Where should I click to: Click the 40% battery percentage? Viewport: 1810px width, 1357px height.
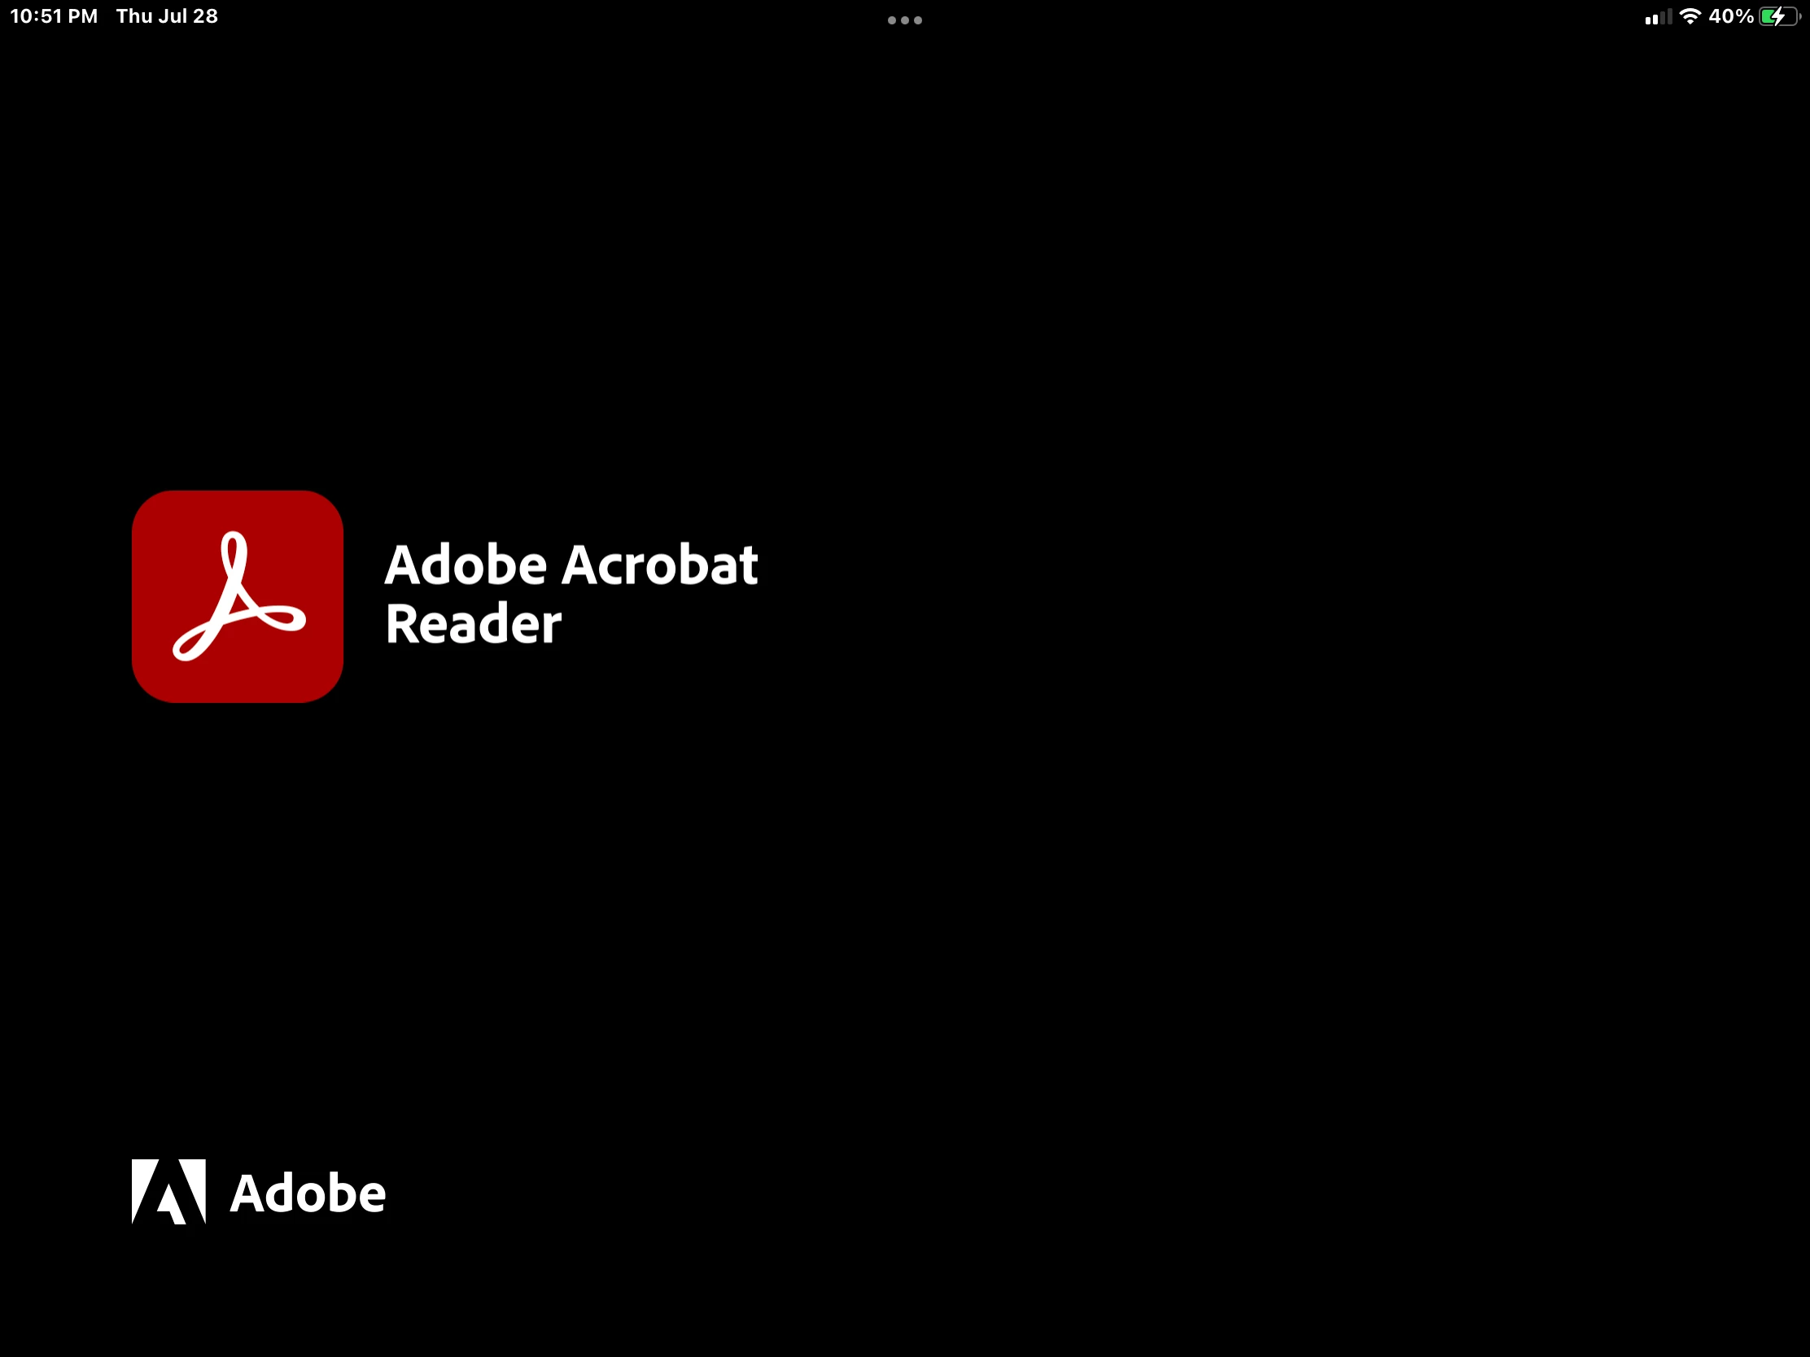click(x=1730, y=16)
